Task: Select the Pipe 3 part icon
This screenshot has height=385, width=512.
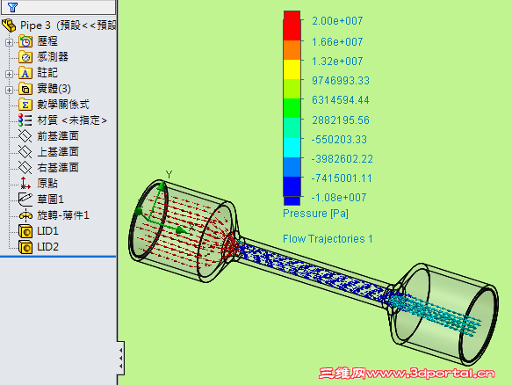Action: point(9,25)
